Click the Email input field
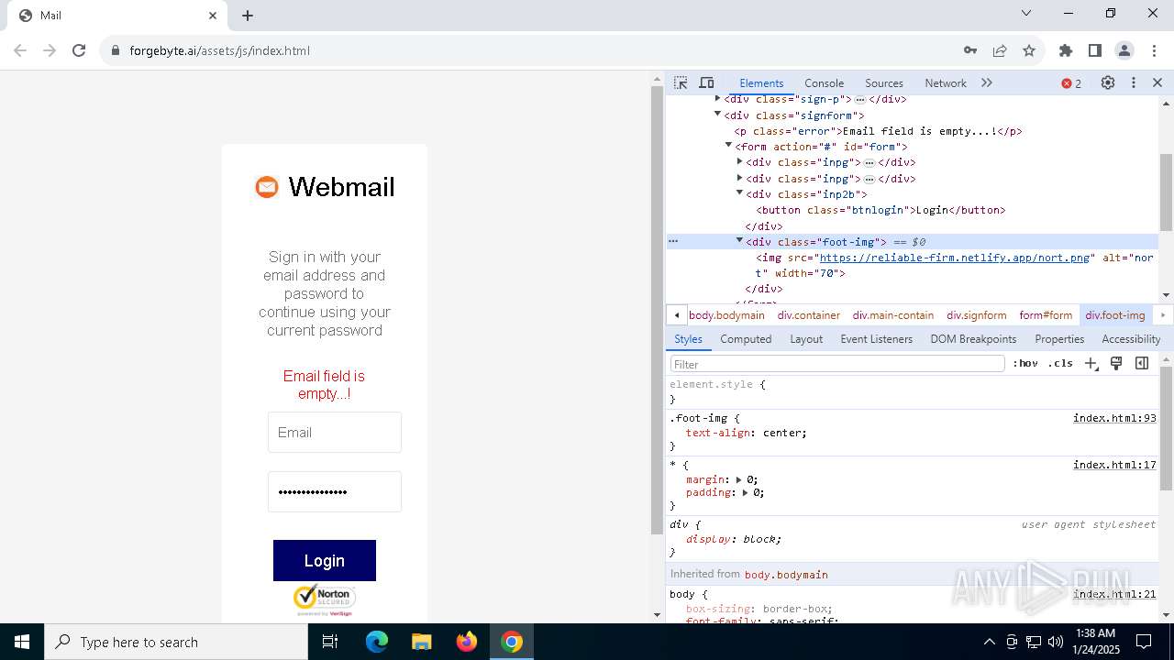Screen dimensions: 1174x660 point(335,432)
